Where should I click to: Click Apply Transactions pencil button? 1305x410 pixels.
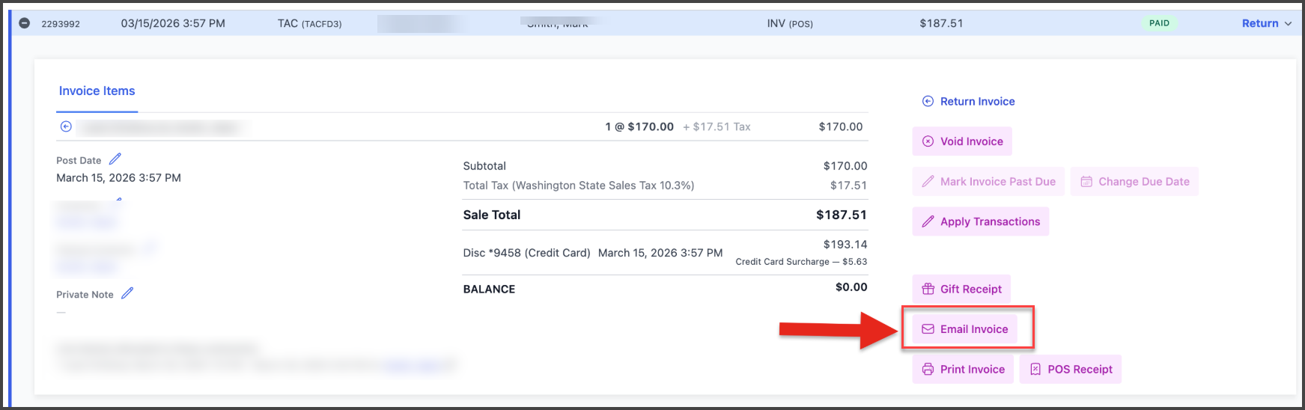[981, 221]
